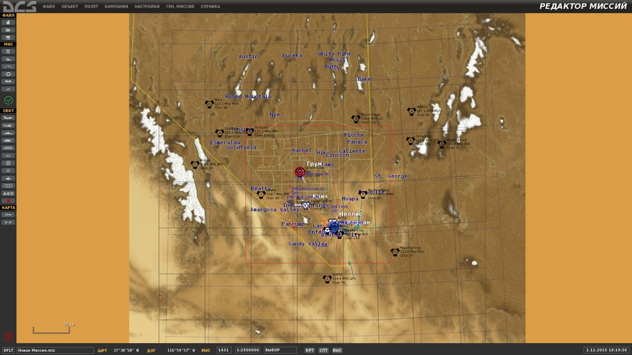Click the Amargosa Valley label

coord(275,210)
